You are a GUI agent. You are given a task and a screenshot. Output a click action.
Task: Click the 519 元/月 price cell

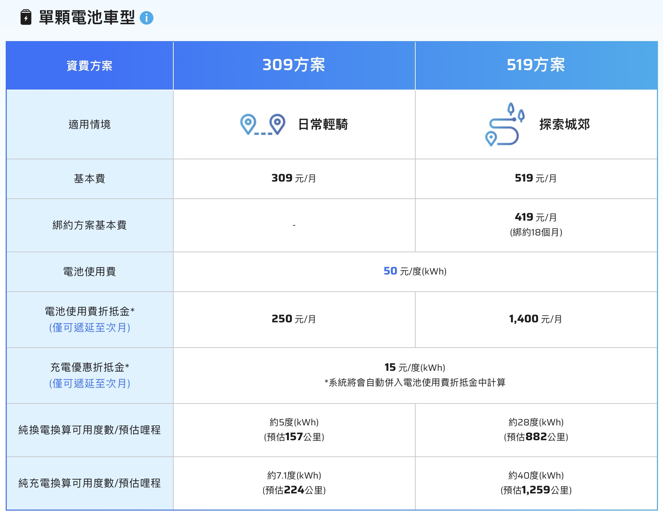pos(536,178)
